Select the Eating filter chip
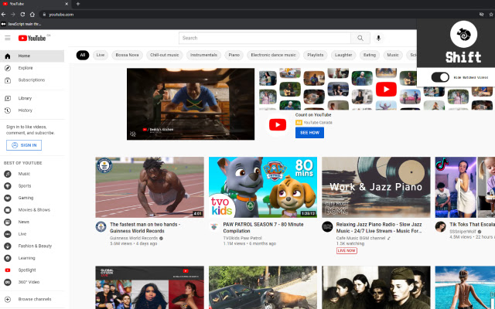 tap(370, 55)
